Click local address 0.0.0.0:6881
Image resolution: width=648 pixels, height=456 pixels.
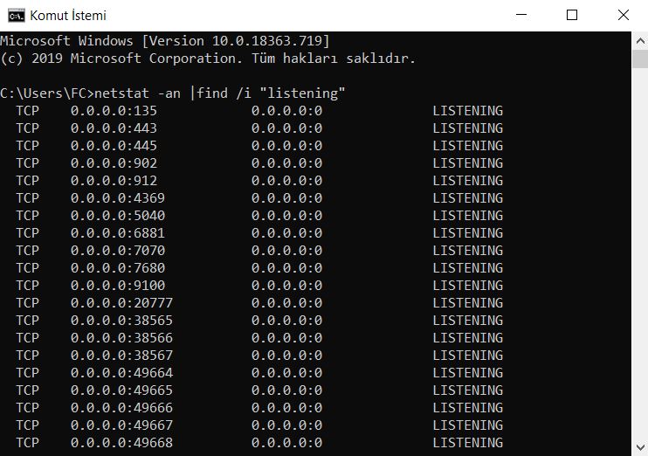click(117, 233)
